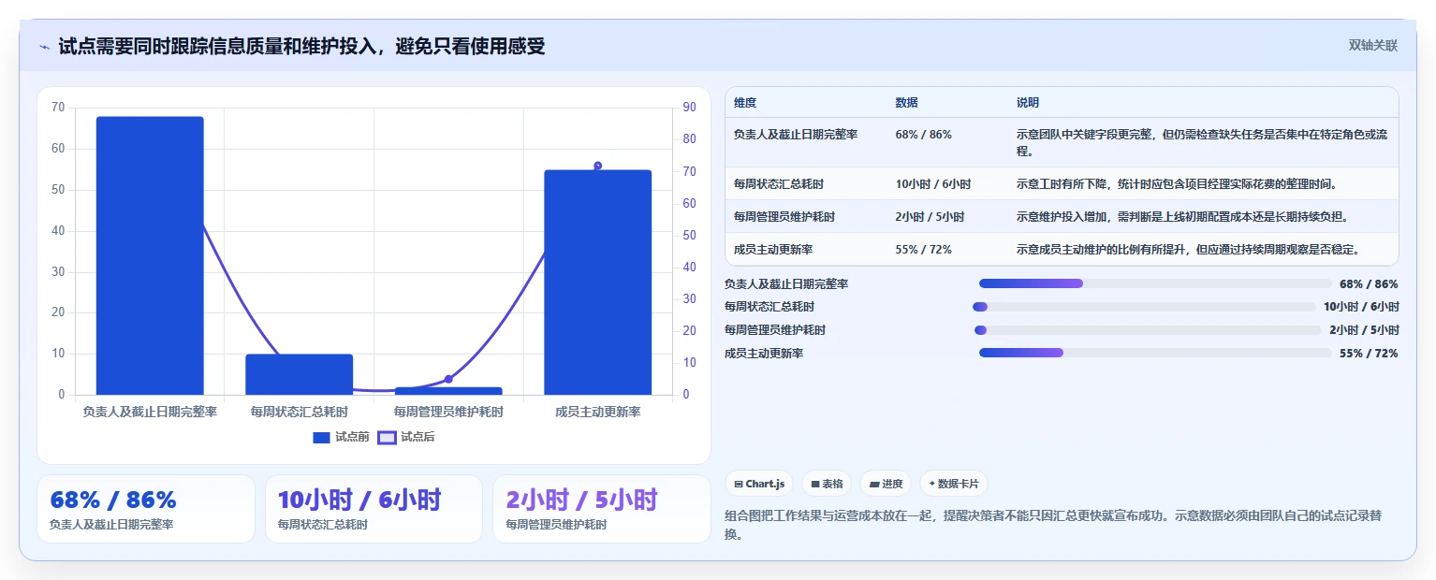The width and height of the screenshot is (1436, 580).
Task: Click the 2小时 / 5小时 value beside its progress bar
Action: pos(1364,330)
